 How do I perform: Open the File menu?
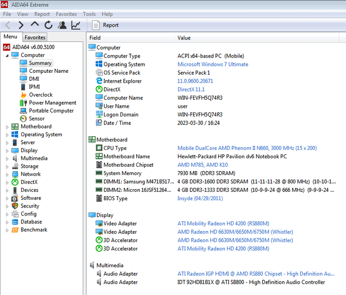[7, 14]
